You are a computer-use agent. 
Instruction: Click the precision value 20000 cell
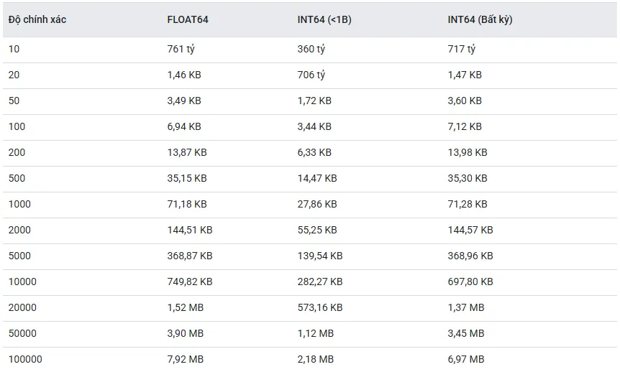pyautogui.click(x=22, y=308)
